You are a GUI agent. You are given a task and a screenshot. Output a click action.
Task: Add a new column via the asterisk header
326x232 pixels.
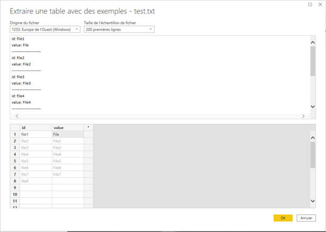88,128
